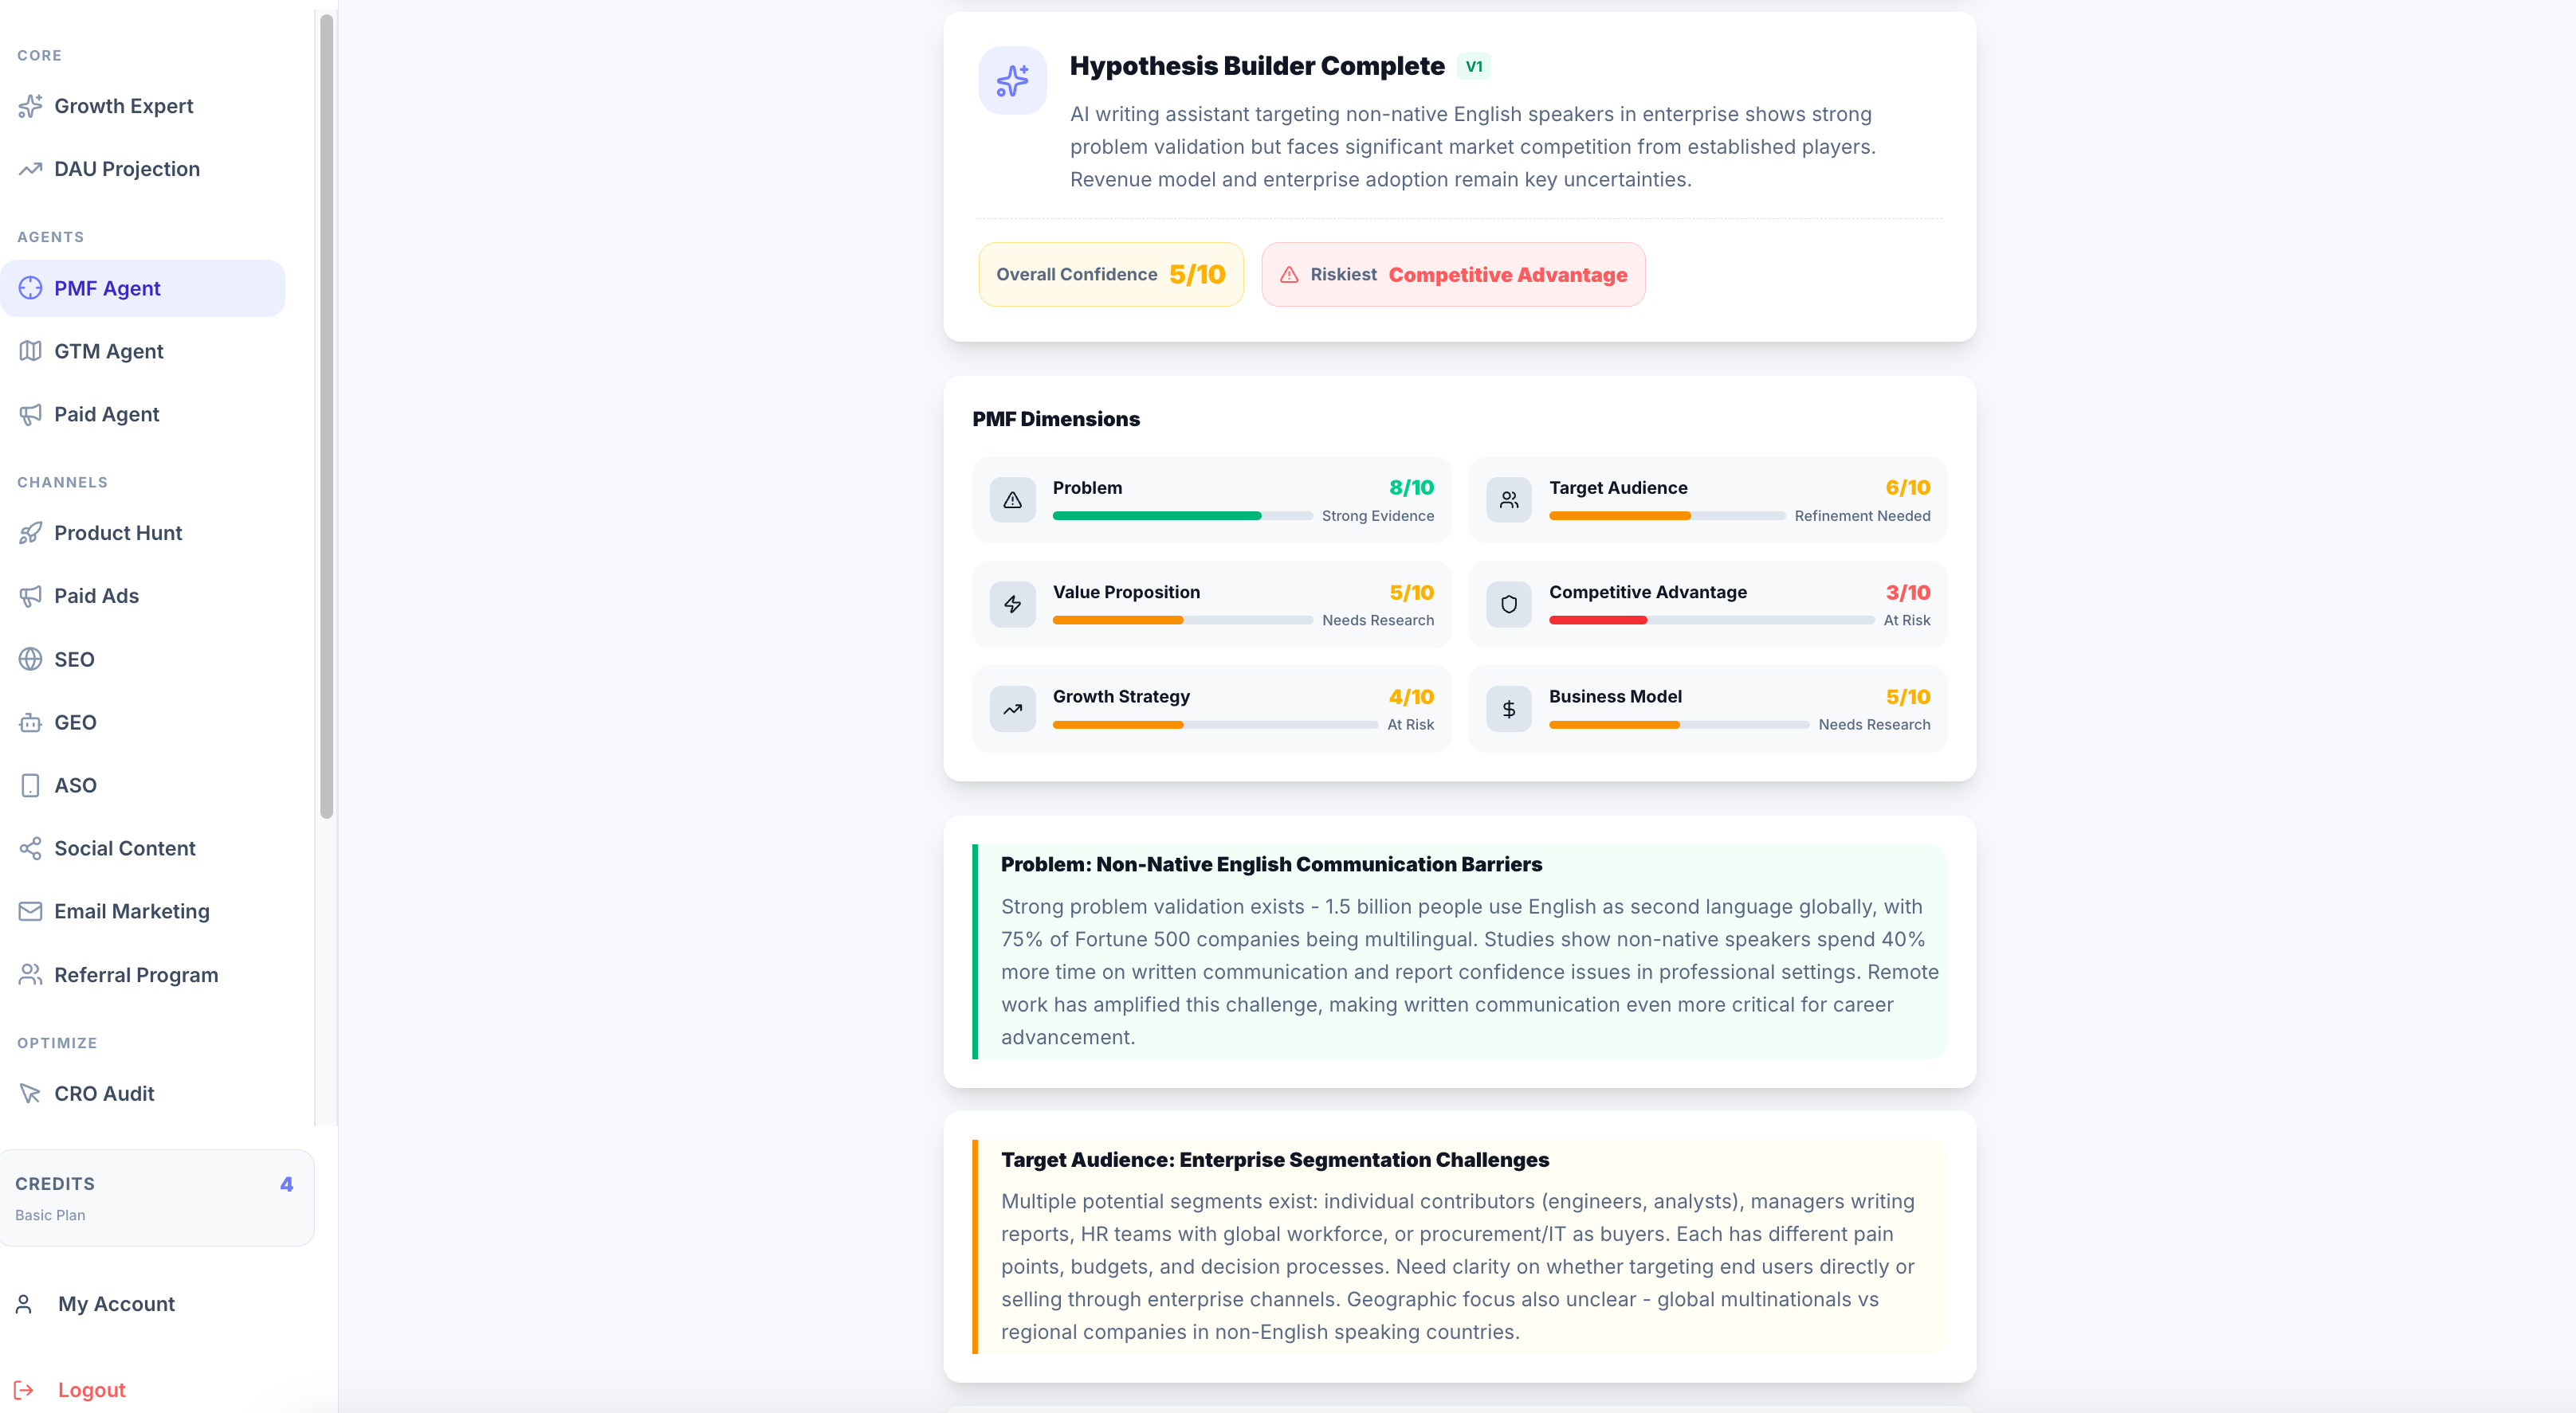
Task: Click the GTM Agent map icon
Action: pos(31,350)
